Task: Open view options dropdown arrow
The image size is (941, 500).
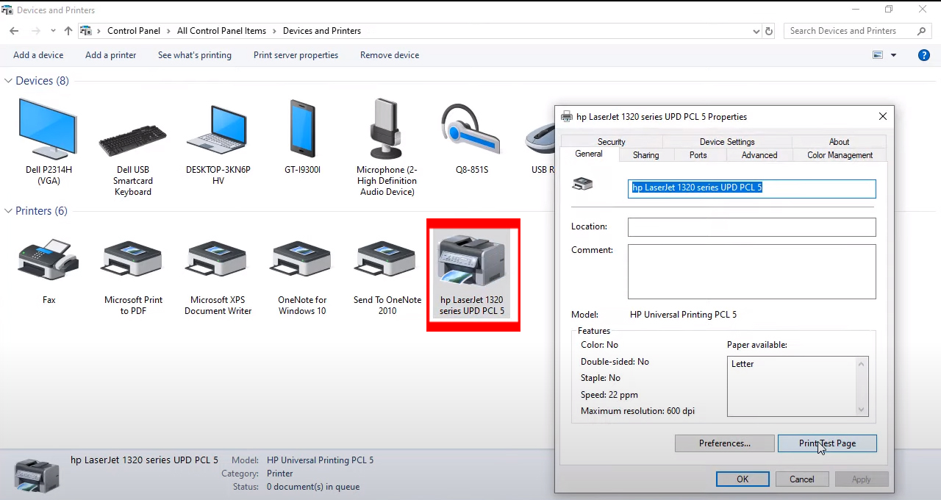Action: point(894,55)
